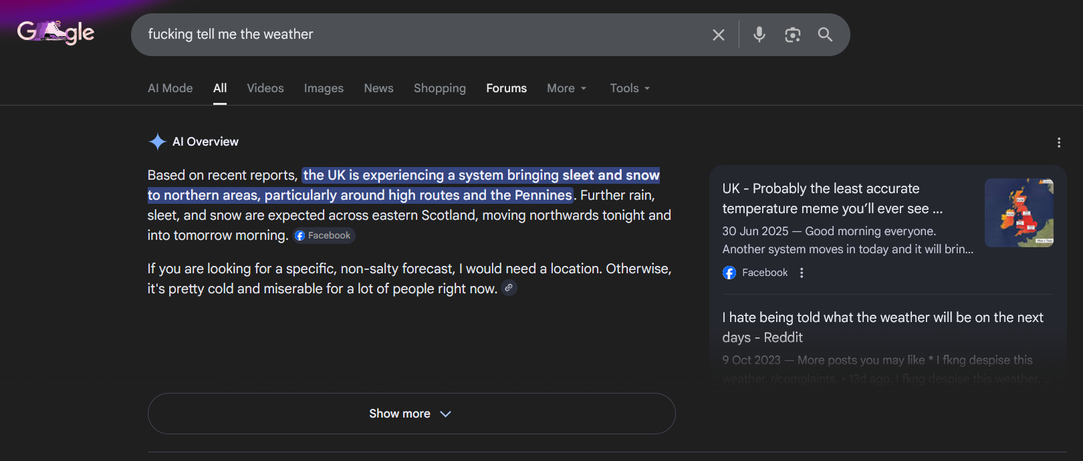Start voice search with microphone

759,35
